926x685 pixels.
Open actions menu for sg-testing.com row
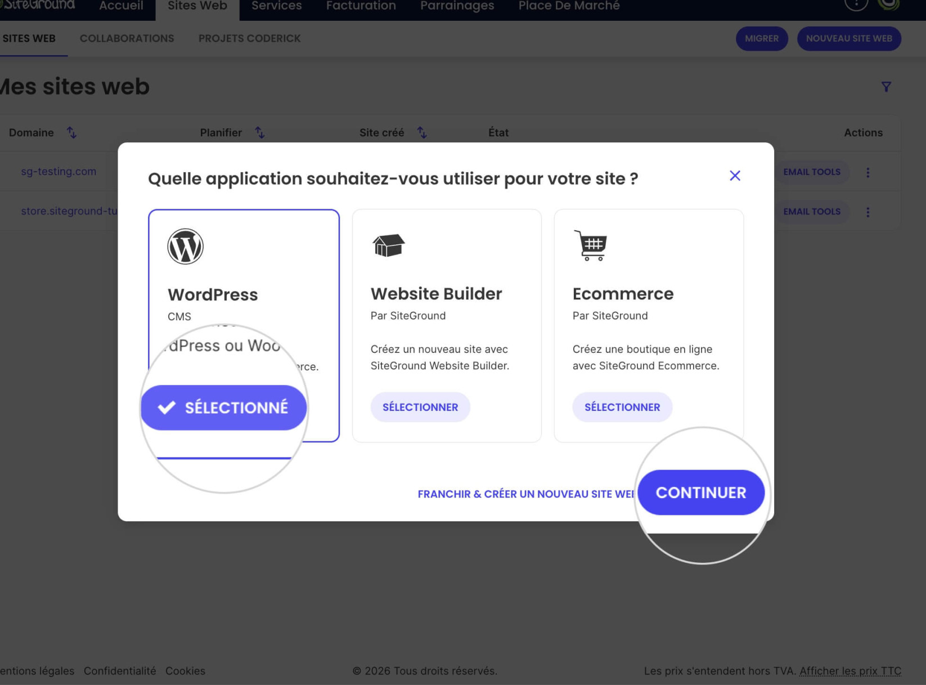868,172
